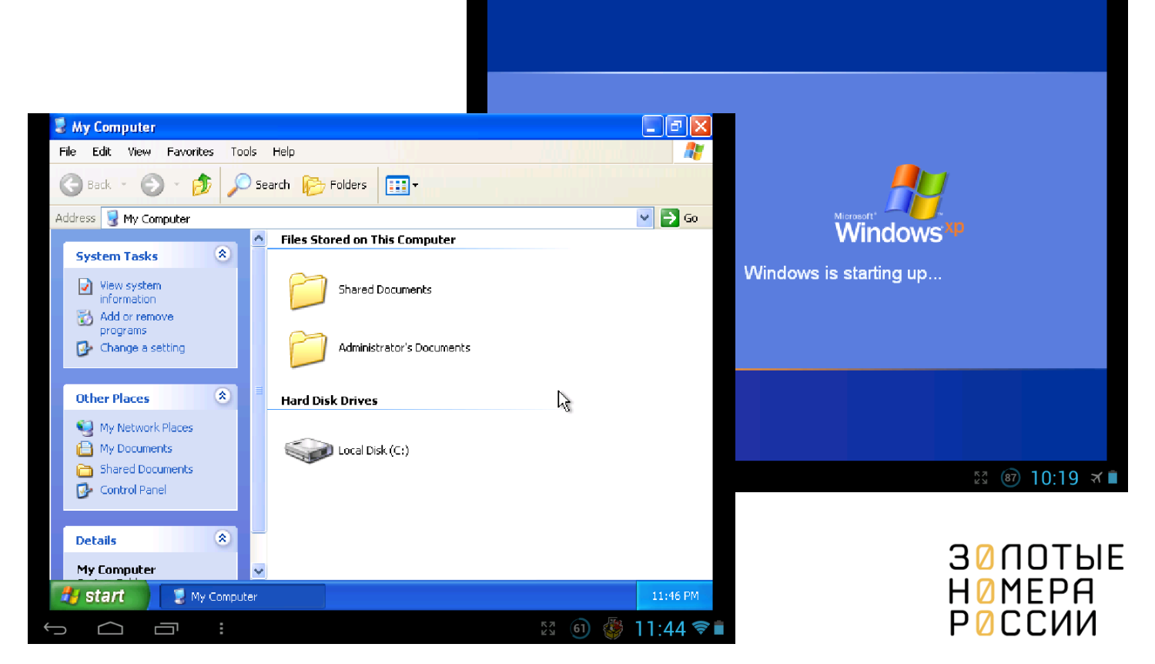This screenshot has height=664, width=1155.
Task: Tap fullscreen icon beside 10:19 clock
Action: (x=980, y=478)
